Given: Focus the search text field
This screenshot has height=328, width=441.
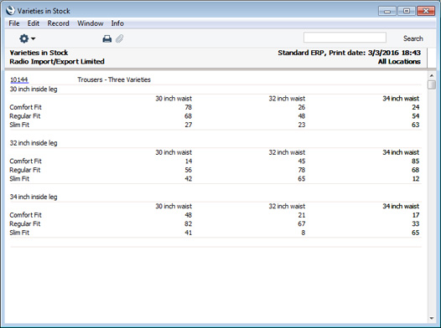Looking at the screenshot, I should pos(345,38).
